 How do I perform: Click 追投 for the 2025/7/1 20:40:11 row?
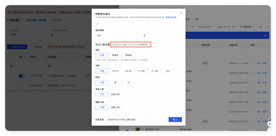(x=259, y=83)
